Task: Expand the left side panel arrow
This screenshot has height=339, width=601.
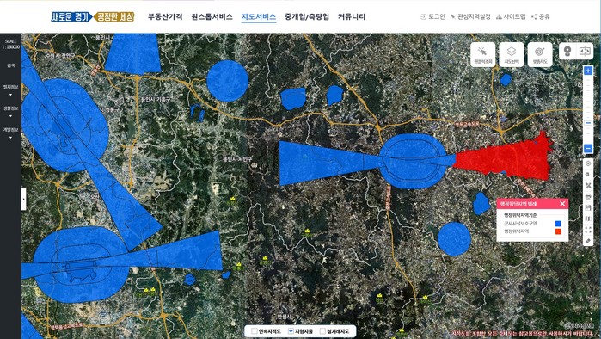Action: pos(24,199)
